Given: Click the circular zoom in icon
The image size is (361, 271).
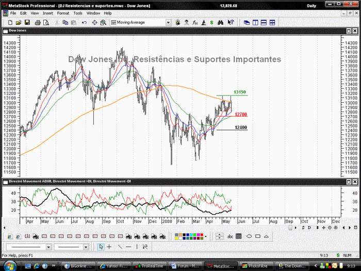Looking at the screenshot, I should pyautogui.click(x=336, y=228).
